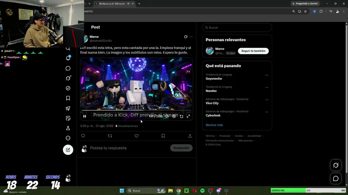Bookmark Marce's post

[163, 136]
